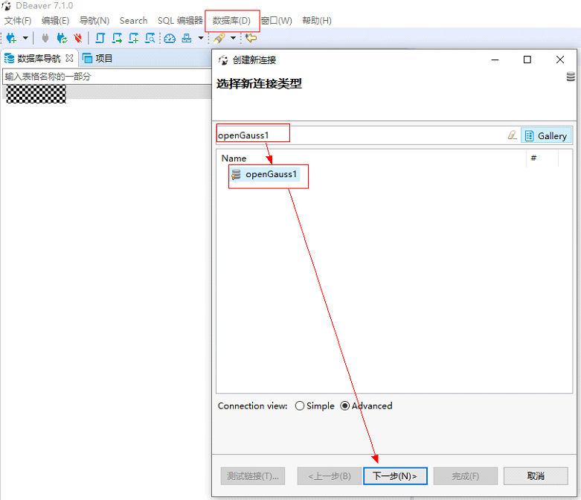
Task: Open the 编辑(E) menu
Action: tap(55, 21)
